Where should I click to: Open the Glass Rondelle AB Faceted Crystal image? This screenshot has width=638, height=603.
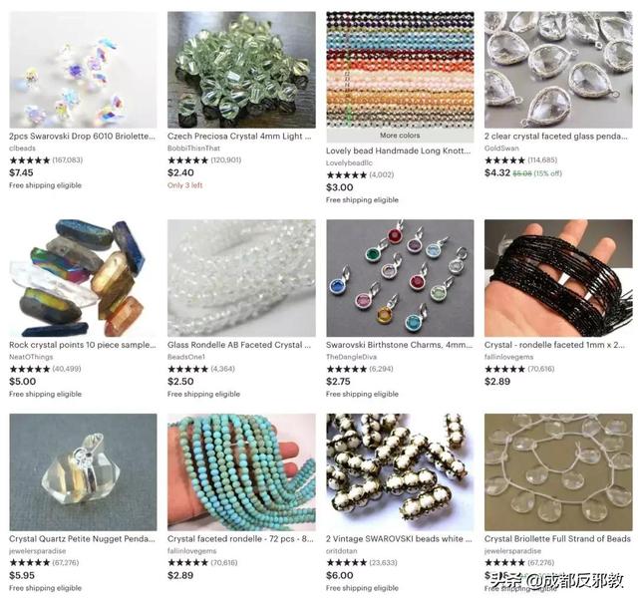coord(241,278)
